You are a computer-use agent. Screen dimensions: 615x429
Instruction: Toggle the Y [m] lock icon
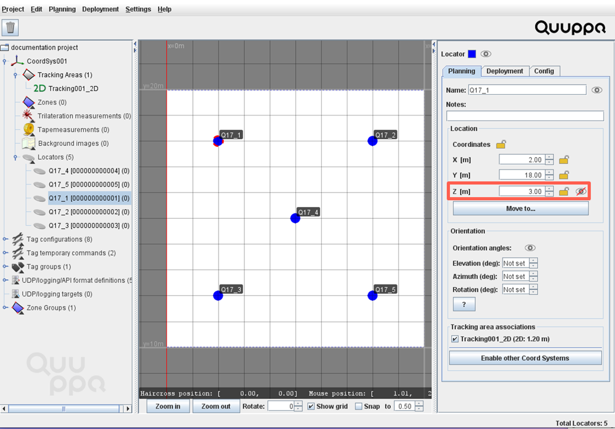564,175
